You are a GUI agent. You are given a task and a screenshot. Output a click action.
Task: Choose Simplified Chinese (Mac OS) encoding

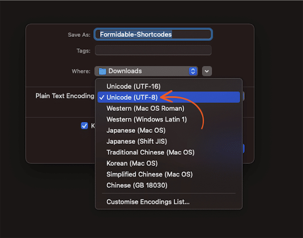[x=168, y=174]
